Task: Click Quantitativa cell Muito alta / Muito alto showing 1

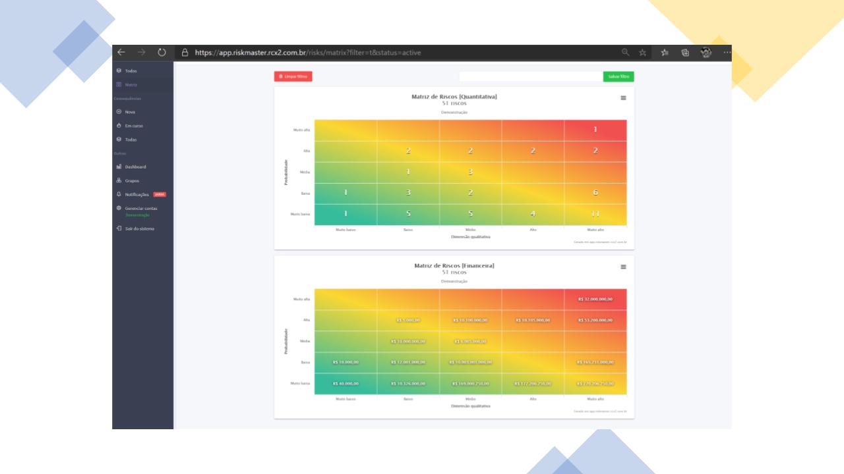Action: (x=595, y=130)
